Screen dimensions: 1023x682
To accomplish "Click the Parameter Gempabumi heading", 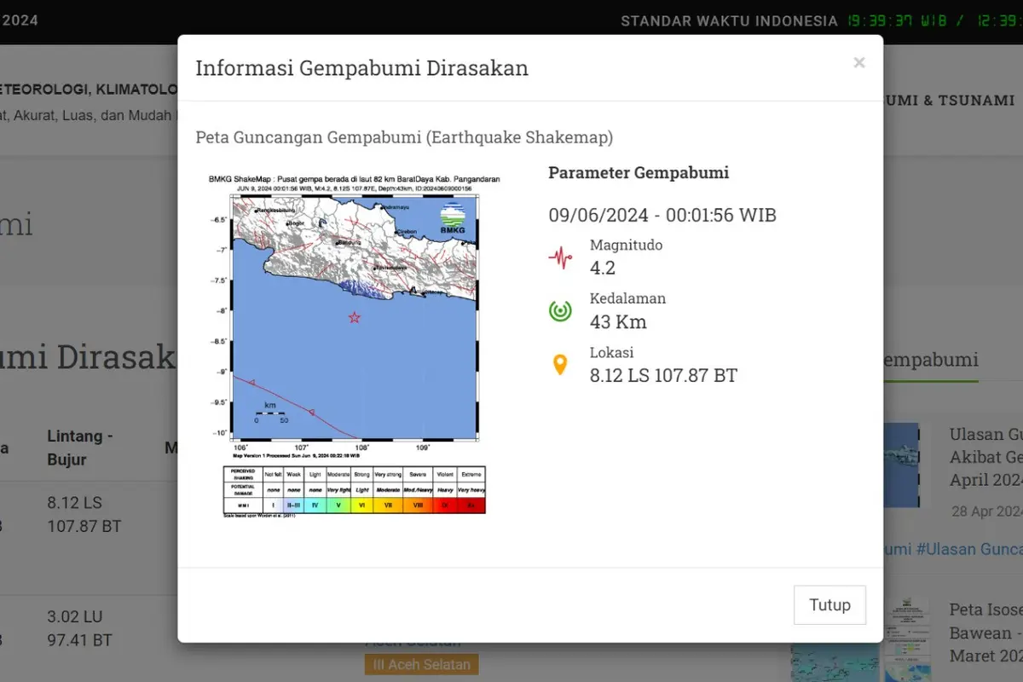I will coord(639,173).
